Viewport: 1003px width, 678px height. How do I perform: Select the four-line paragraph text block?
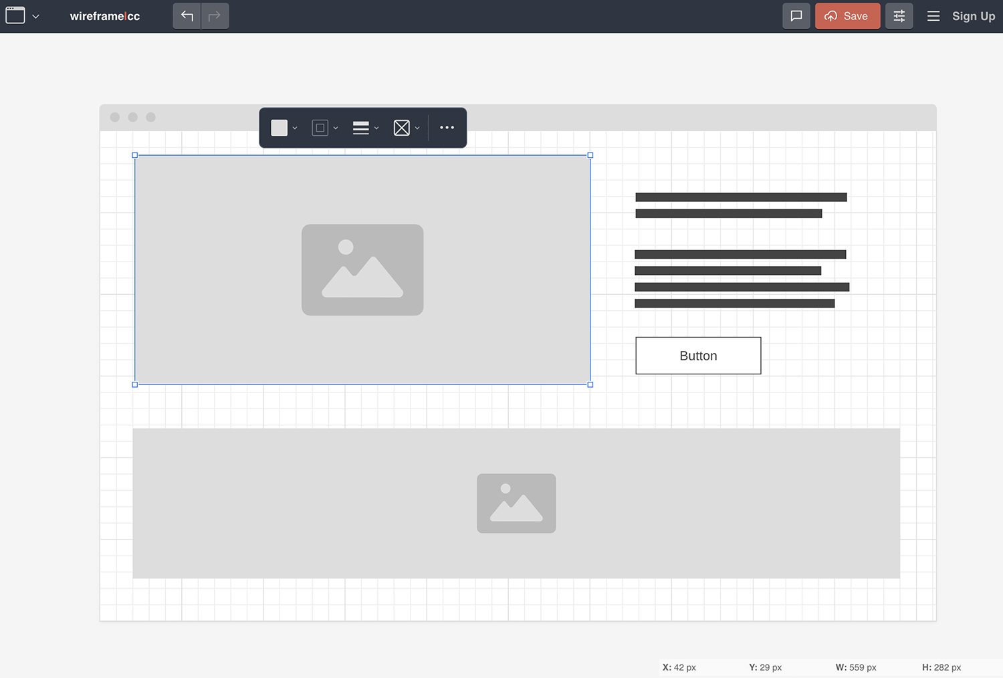point(742,279)
